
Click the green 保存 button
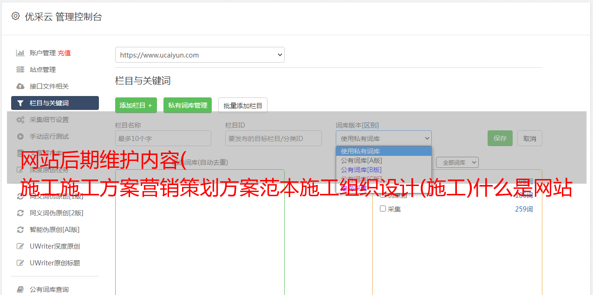(500, 138)
